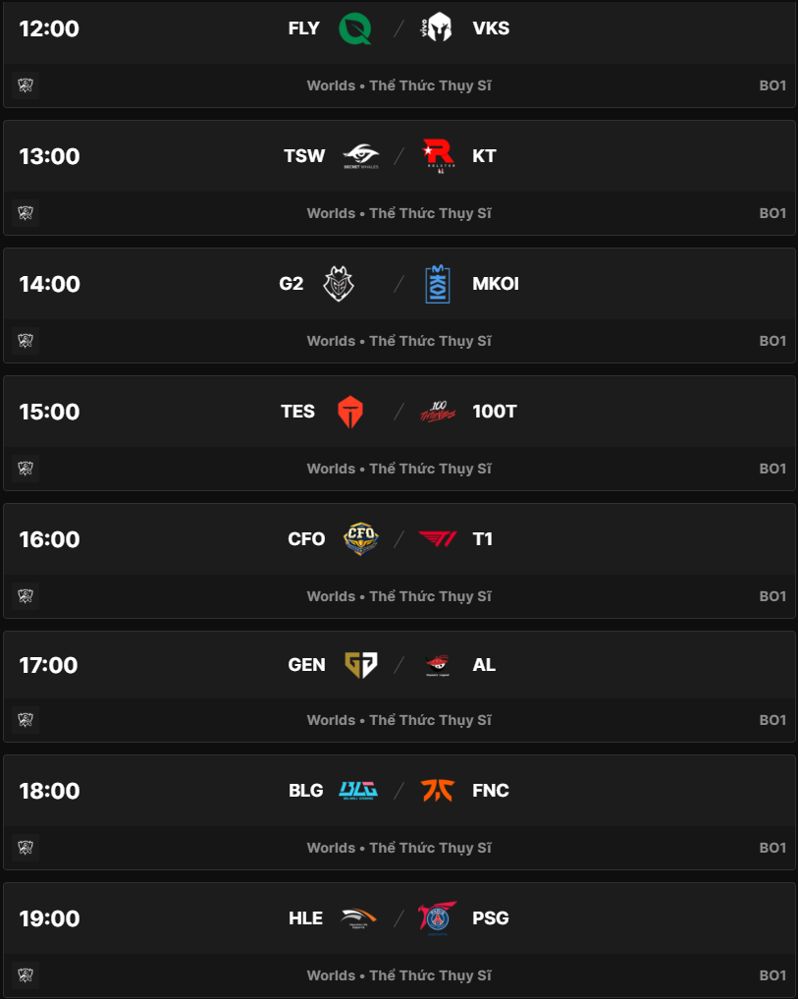Viewport: 798px width, 999px height.
Task: Click the 100 Thieves logo
Action: tap(438, 412)
